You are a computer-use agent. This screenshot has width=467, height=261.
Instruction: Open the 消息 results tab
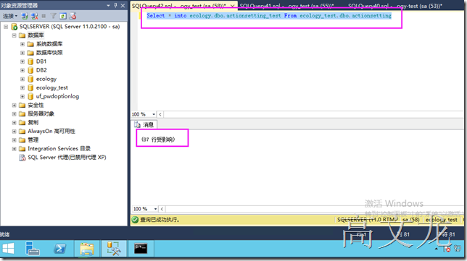click(145, 124)
